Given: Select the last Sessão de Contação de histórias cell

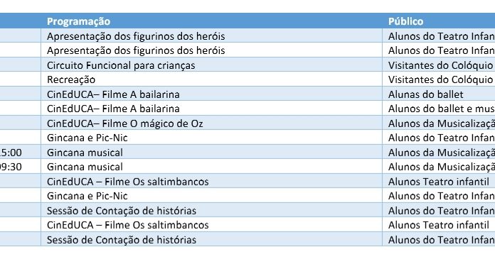Looking at the screenshot, I should tap(211, 240).
